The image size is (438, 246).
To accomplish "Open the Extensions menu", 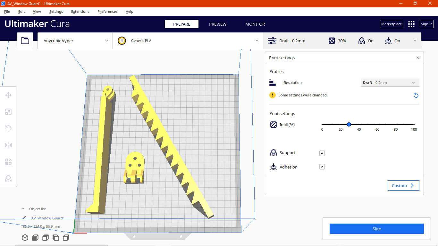I will (80, 12).
